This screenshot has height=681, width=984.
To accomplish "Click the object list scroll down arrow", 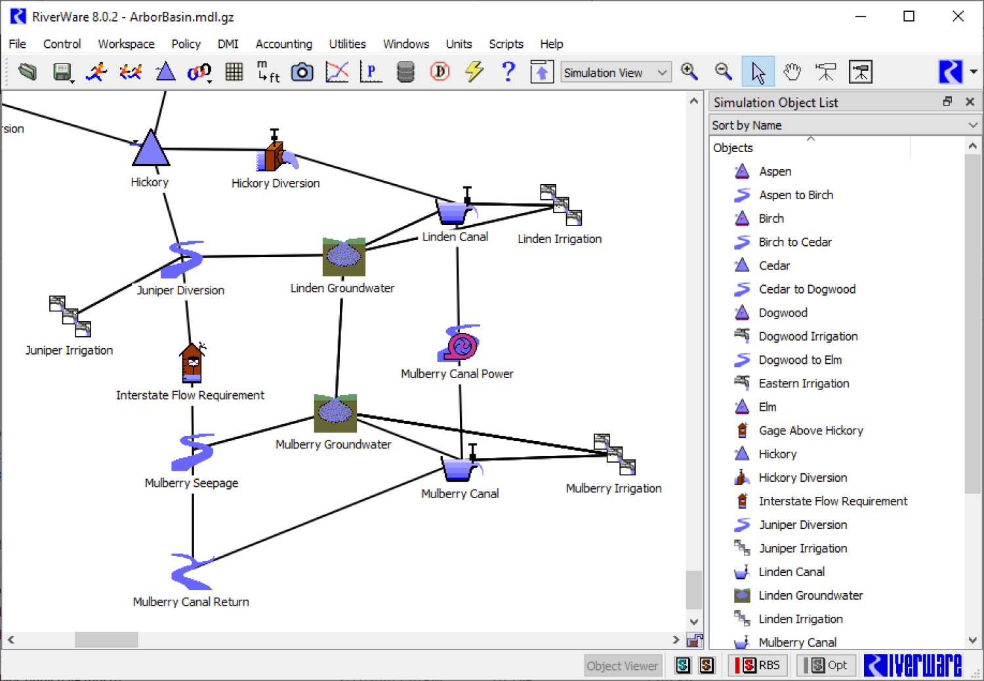I will 973,640.
